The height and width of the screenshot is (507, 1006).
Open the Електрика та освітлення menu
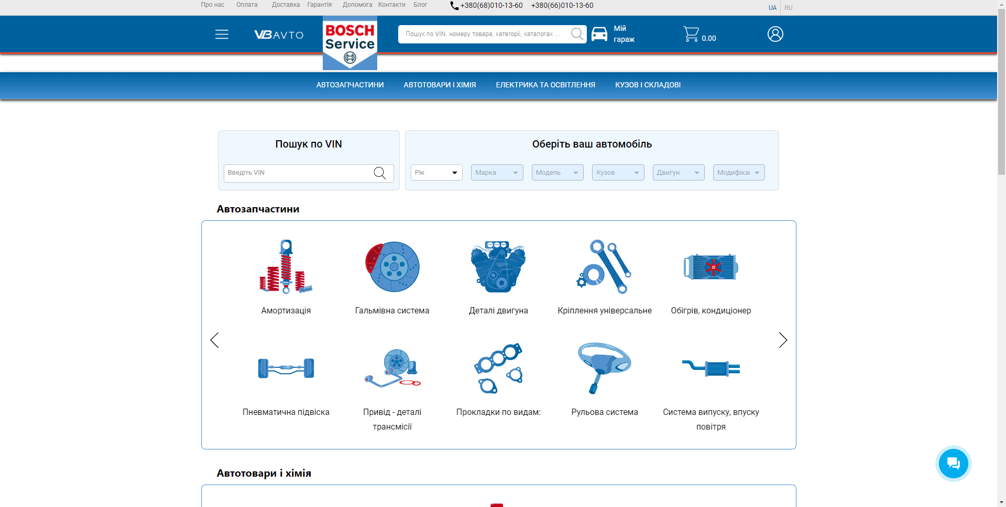point(545,85)
